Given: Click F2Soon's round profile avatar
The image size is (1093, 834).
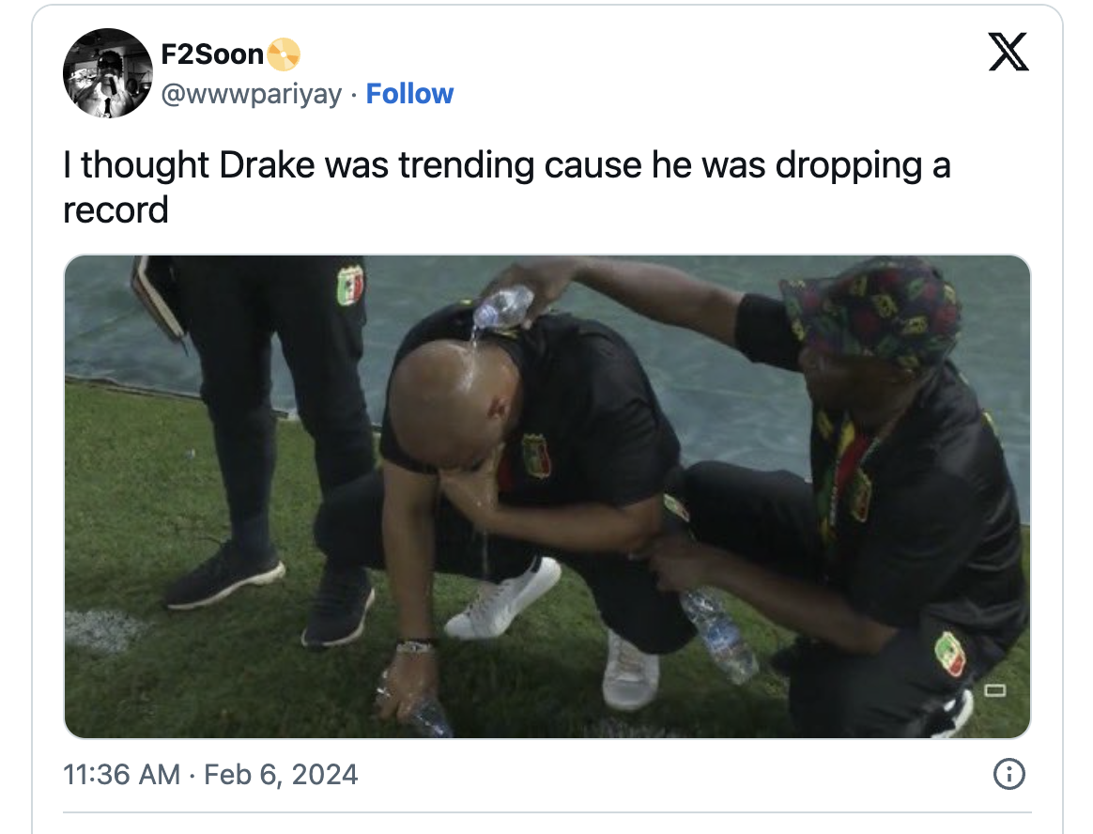Looking at the screenshot, I should [x=107, y=73].
